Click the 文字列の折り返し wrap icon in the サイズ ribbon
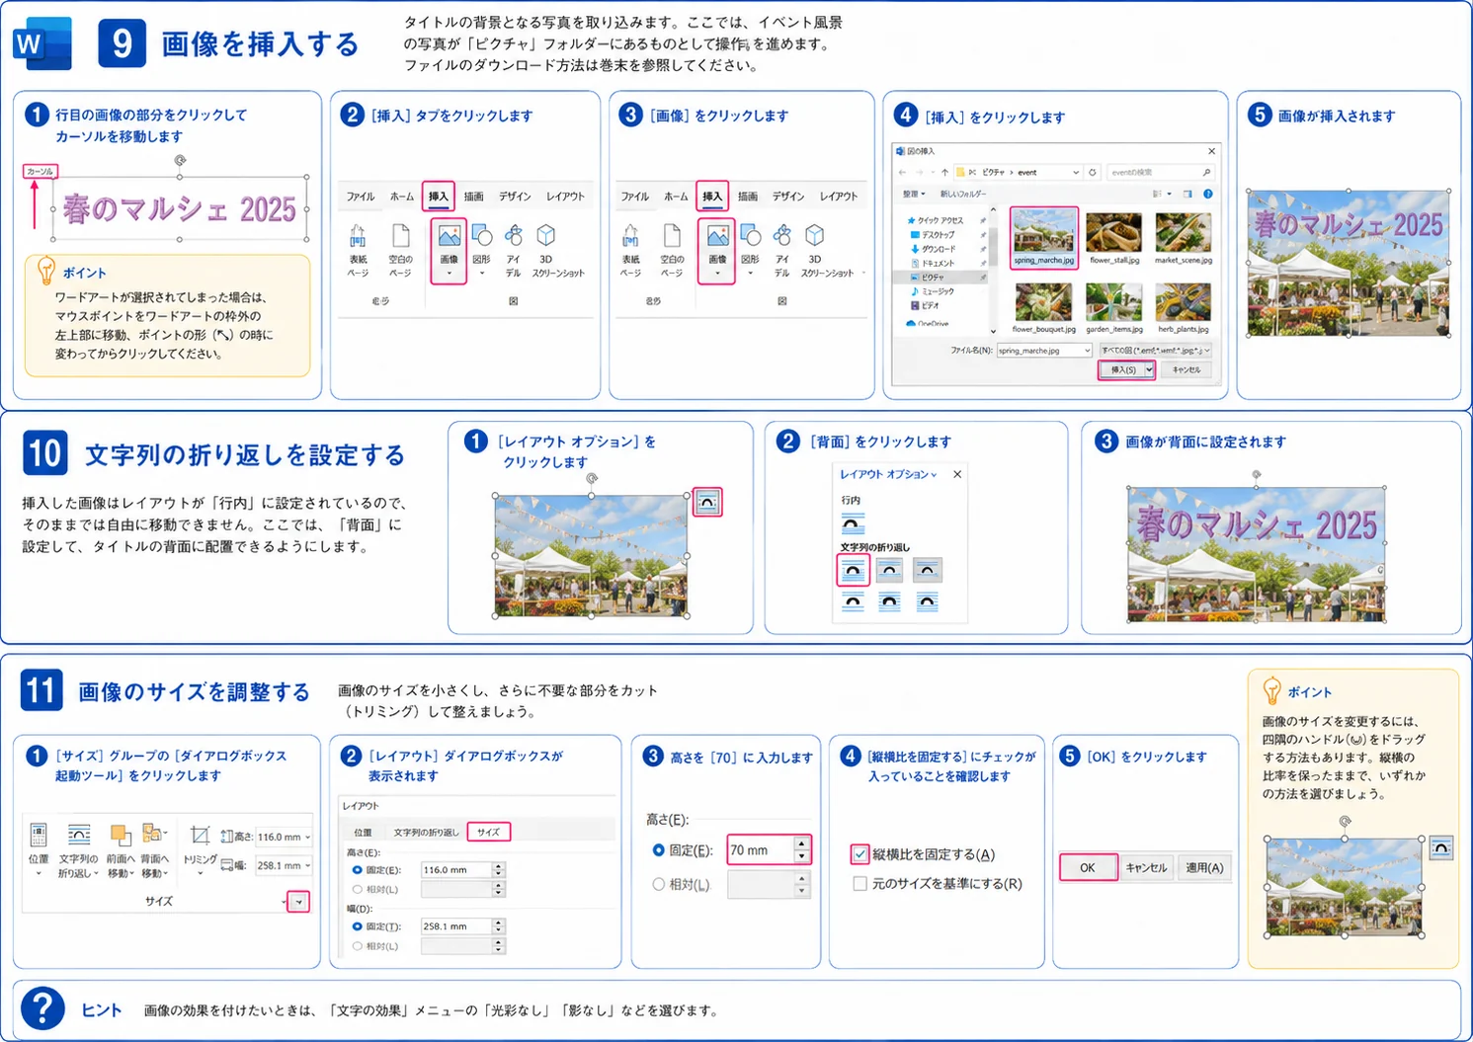This screenshot has width=1473, height=1042. 79,835
